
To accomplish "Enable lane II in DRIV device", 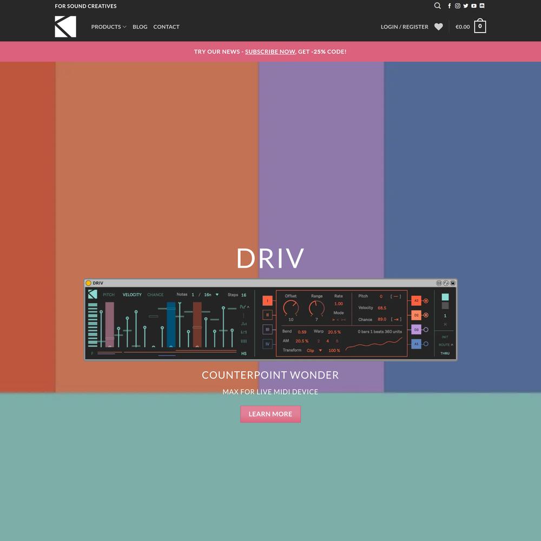I will click(267, 315).
